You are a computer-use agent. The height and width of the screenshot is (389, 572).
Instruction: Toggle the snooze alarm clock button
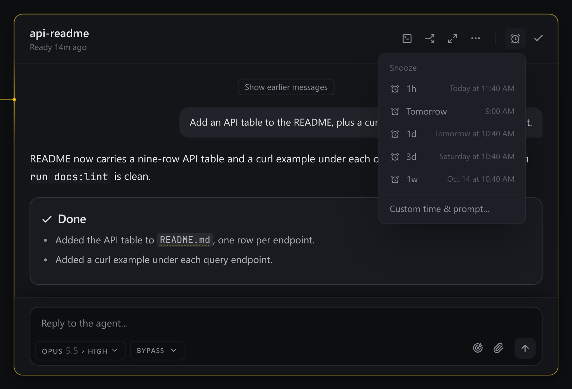(515, 39)
